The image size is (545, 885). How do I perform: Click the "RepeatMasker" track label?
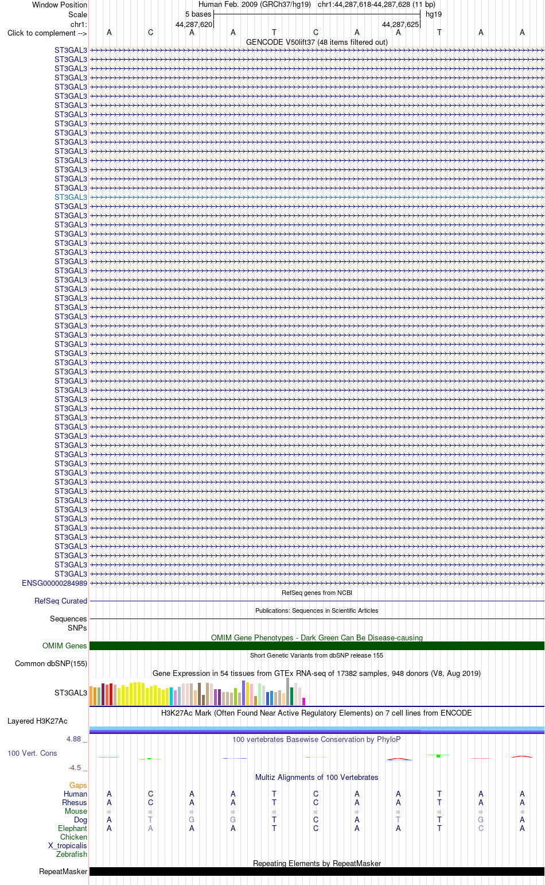click(x=63, y=871)
